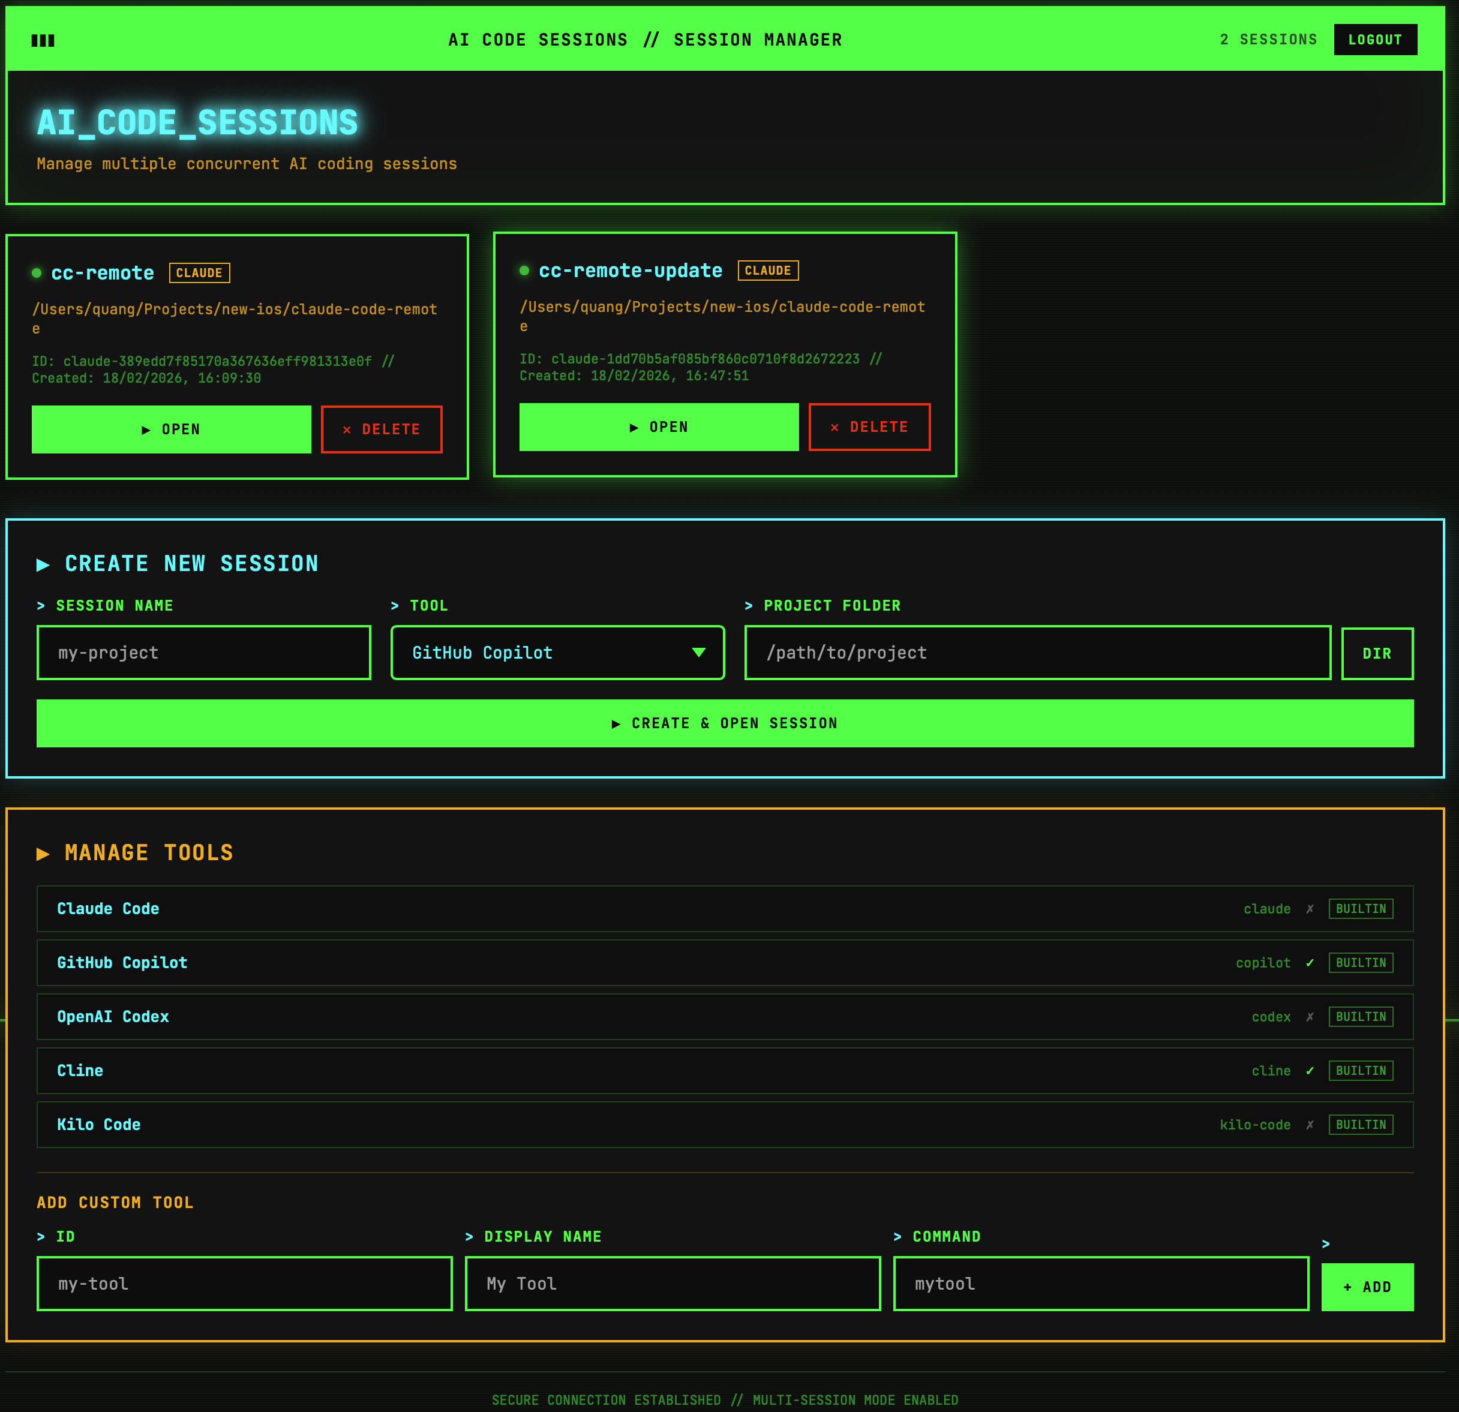Click the custom tool ID input field
Viewport: 1459px width, 1412px height.
click(245, 1284)
